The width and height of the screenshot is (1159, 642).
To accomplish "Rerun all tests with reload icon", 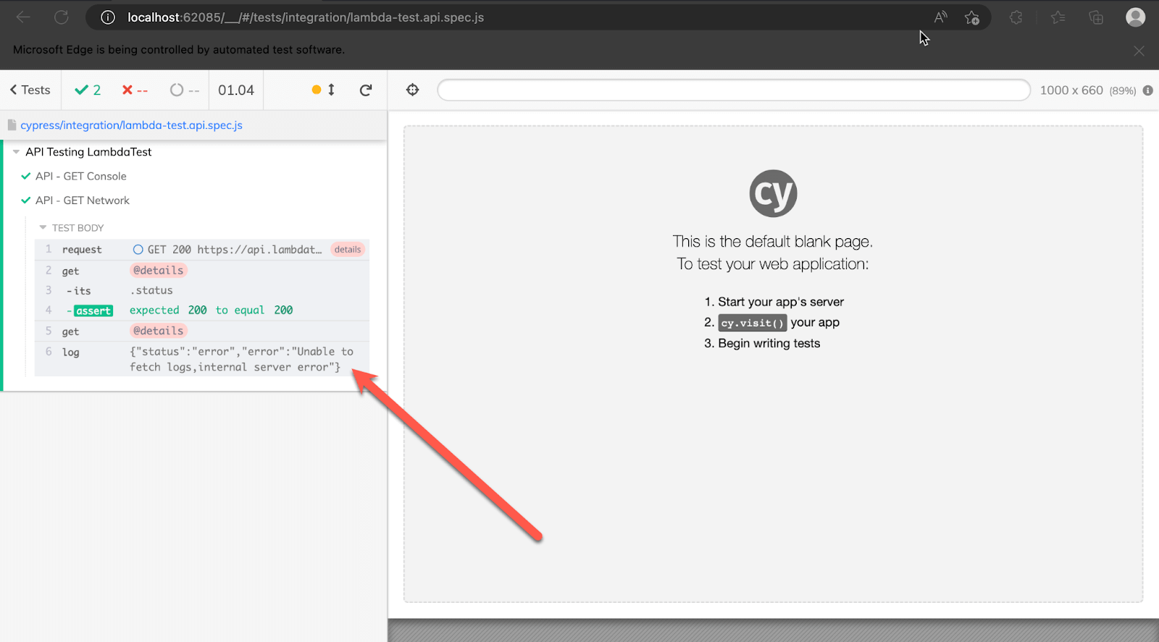I will 366,90.
